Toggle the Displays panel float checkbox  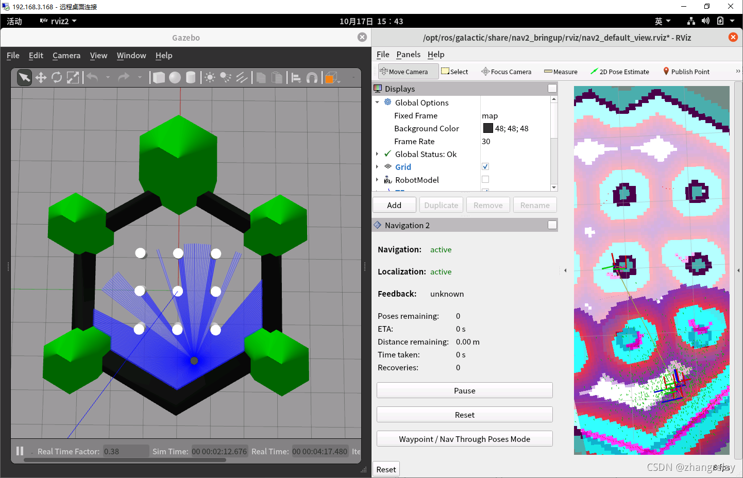pyautogui.click(x=552, y=89)
